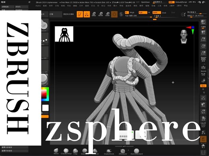Expand the bottom shelf divider arrows
The height and width of the screenshot is (156, 209).
tap(124, 146)
